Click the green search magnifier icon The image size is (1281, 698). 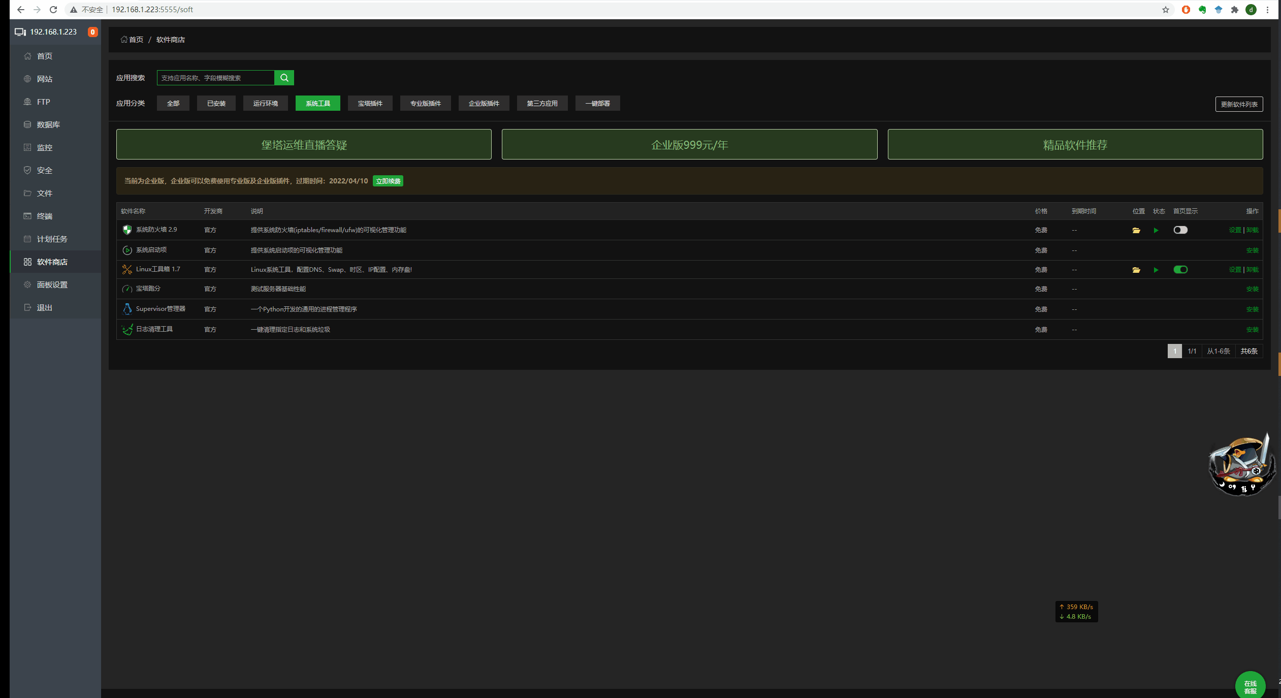pos(284,78)
